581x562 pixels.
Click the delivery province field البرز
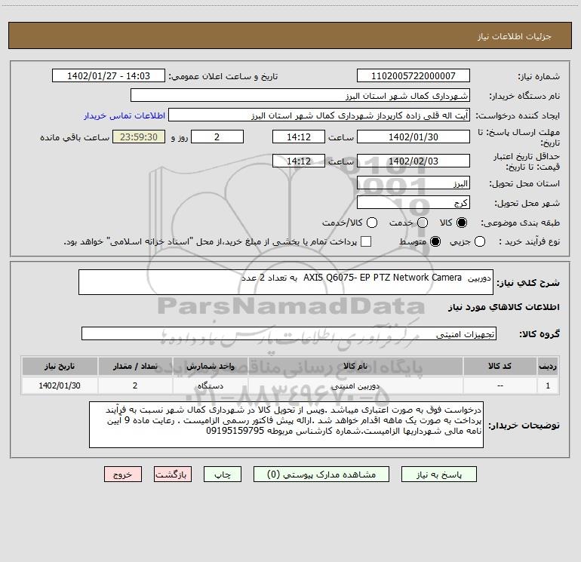413,183
